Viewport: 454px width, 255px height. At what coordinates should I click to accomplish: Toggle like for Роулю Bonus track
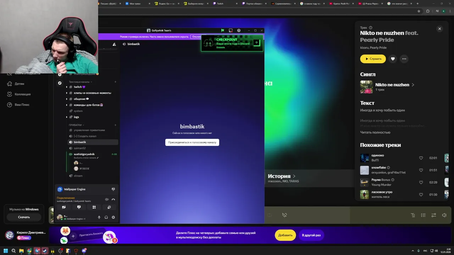(421, 182)
